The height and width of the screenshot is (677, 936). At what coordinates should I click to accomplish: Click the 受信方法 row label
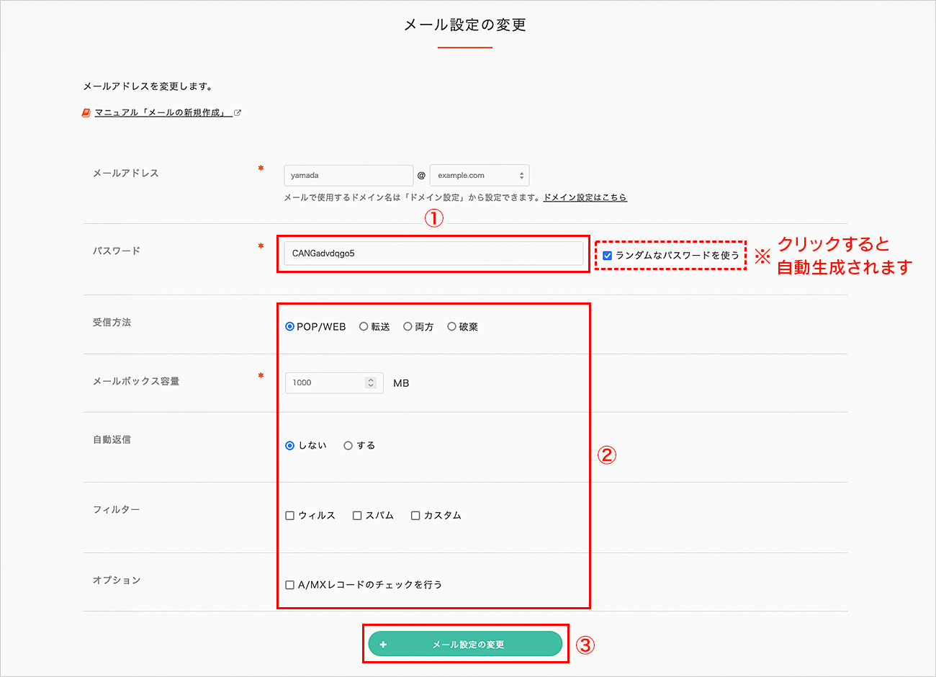(x=112, y=323)
